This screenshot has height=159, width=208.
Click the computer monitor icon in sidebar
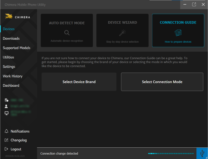[6, 113]
